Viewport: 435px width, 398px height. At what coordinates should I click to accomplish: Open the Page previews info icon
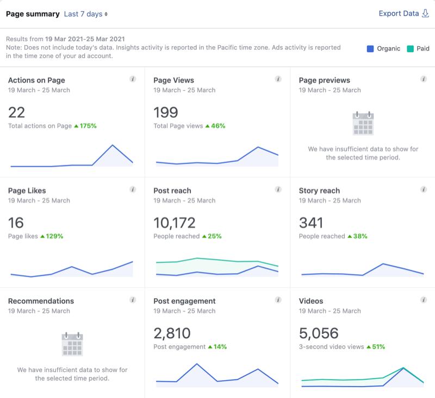(x=424, y=79)
